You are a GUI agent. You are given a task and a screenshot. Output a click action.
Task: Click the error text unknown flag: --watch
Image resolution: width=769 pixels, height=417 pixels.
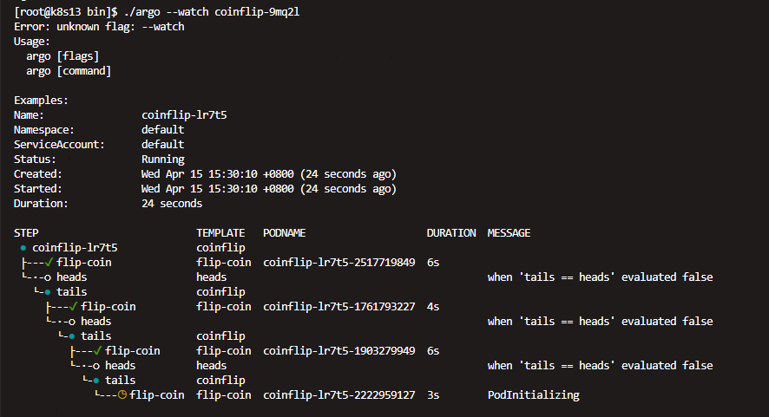120,27
